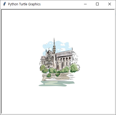
Task: Click the stone brick embankment wall
Action: pos(58,77)
